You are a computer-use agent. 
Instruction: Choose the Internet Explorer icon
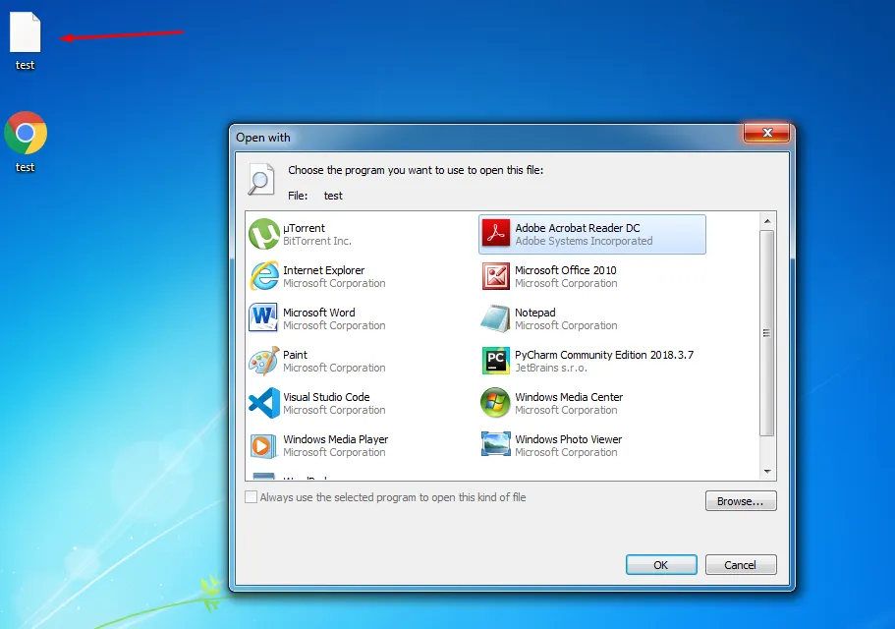[264, 277]
